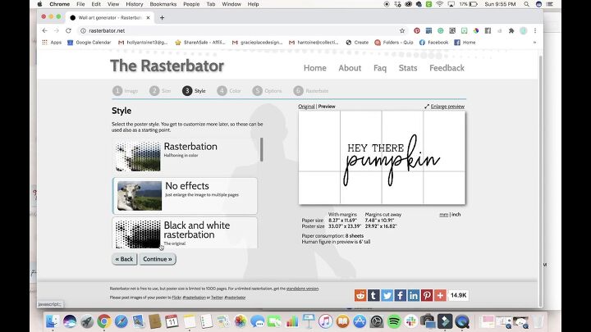
Task: Jump to step 5 Options
Action: [268, 91]
